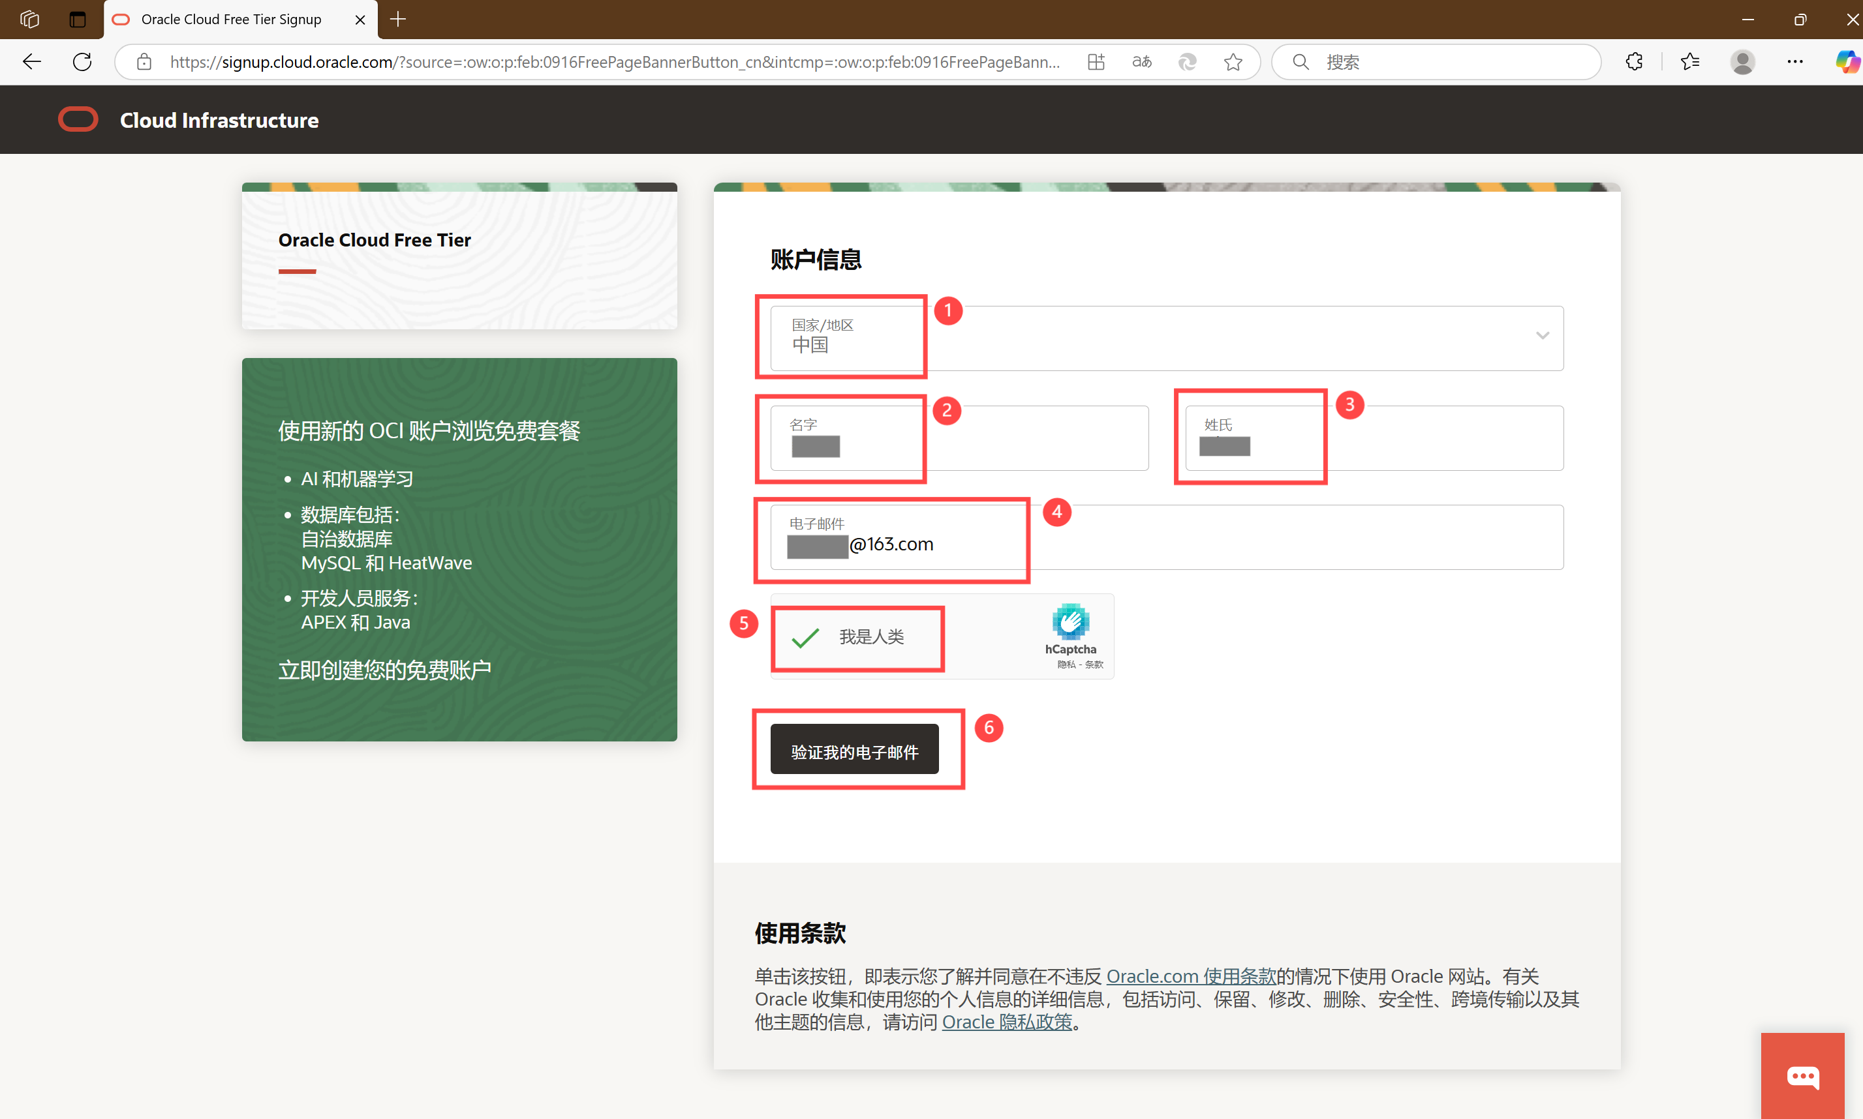Viewport: 1863px width, 1119px height.
Task: Click the Oracle Cloud Free Tier heading
Action: [375, 240]
